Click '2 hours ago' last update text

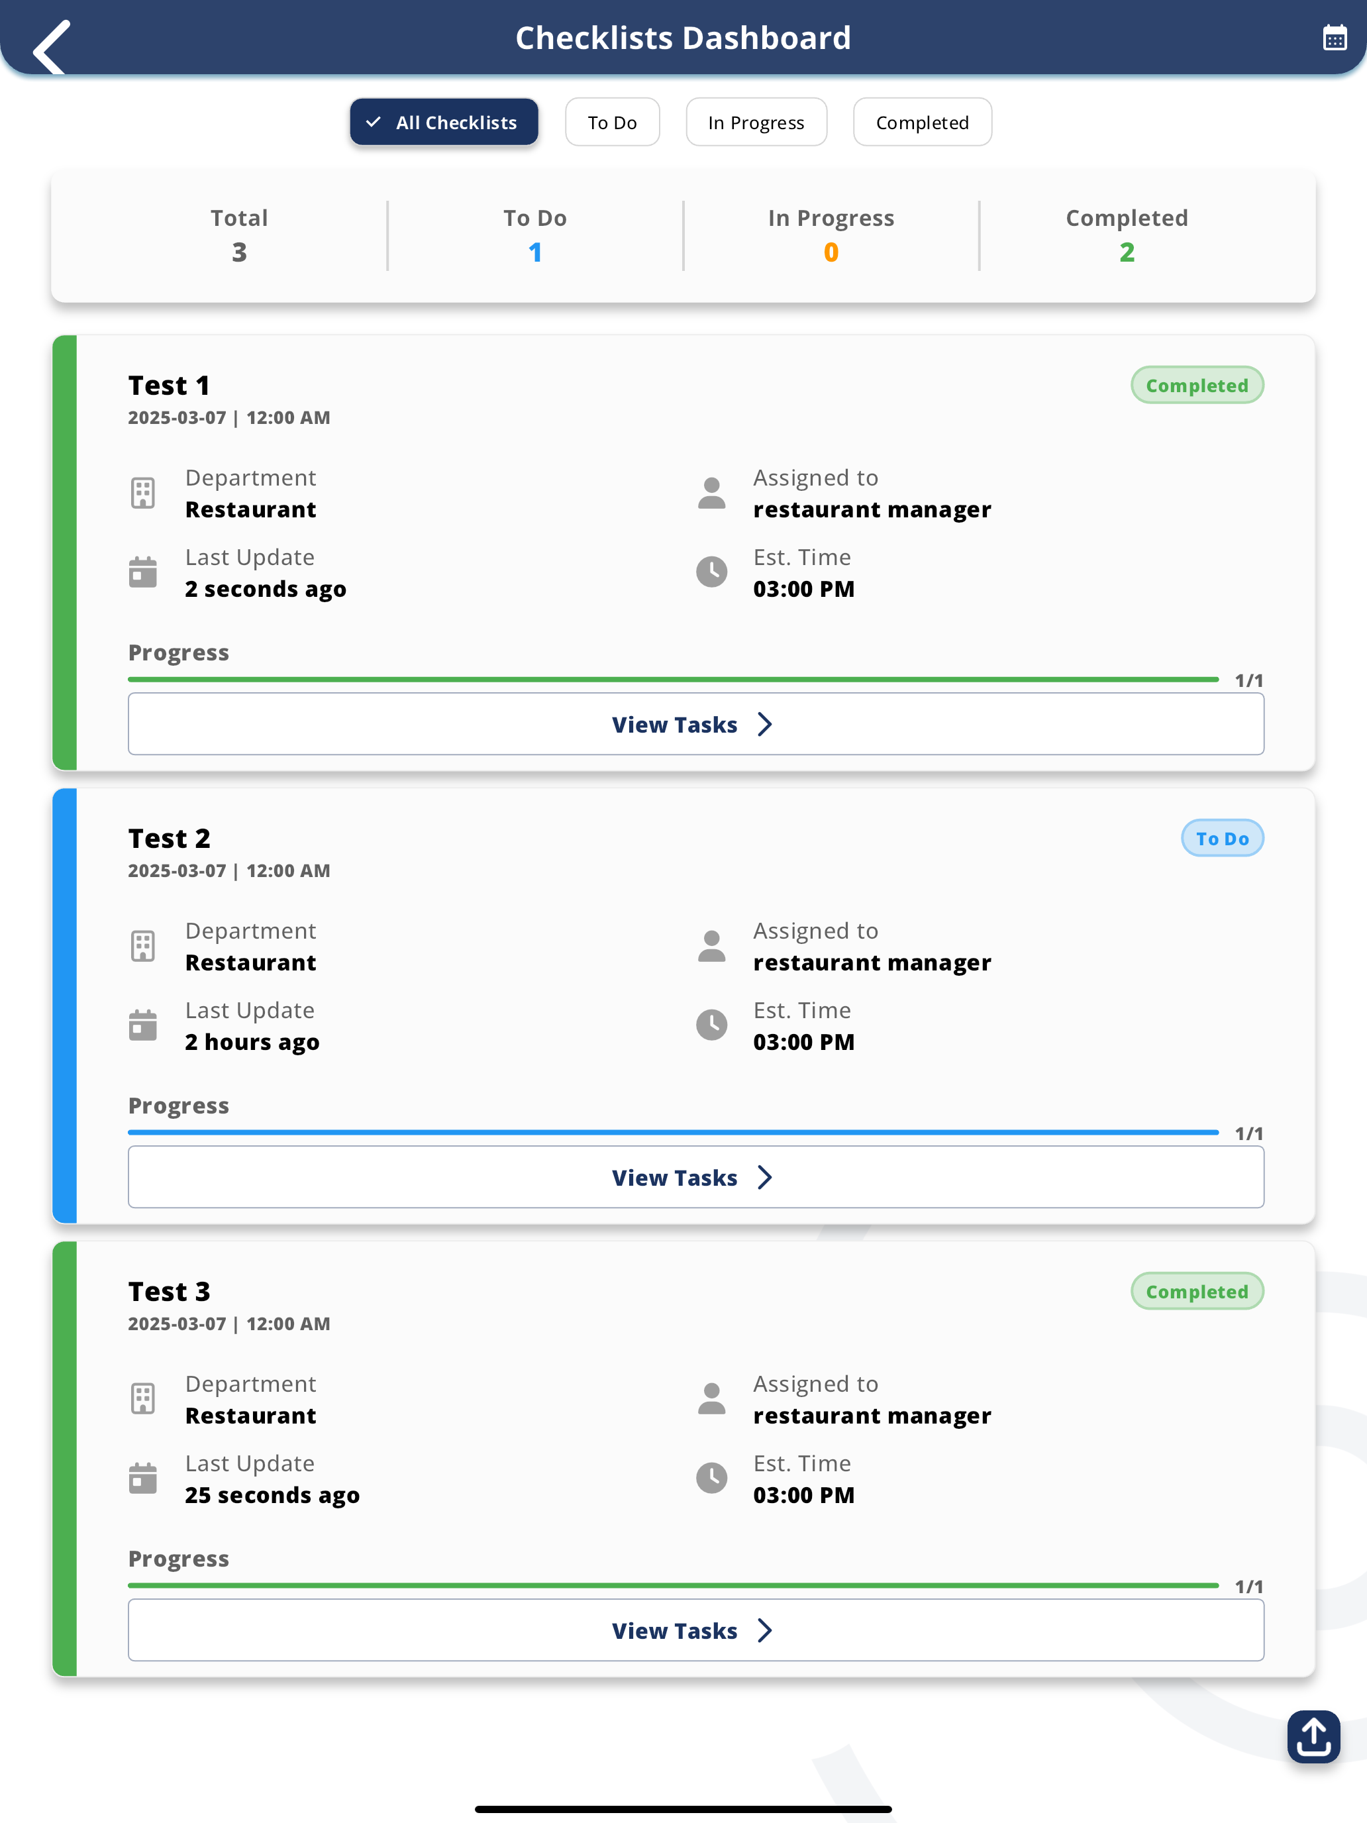252,1043
